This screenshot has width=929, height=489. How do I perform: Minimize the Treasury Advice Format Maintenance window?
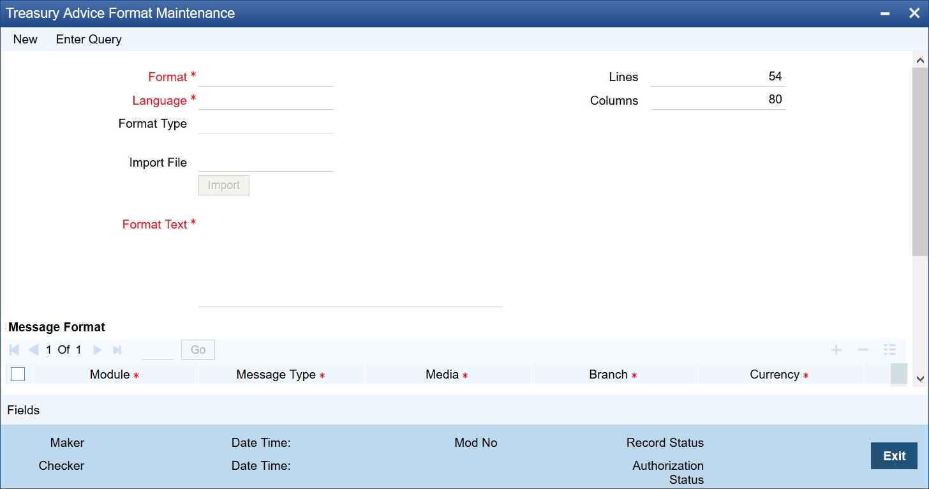click(886, 13)
